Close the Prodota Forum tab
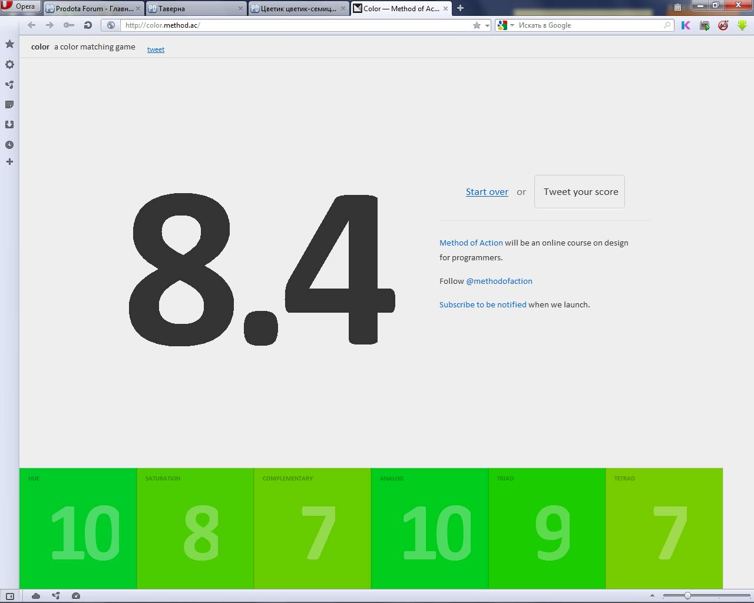 click(x=138, y=9)
